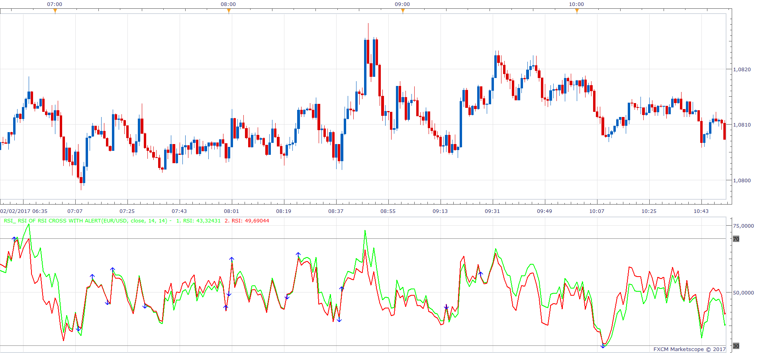This screenshot has height=353, width=758.
Task: Click the 10:43 time axis label
Action: coord(701,211)
